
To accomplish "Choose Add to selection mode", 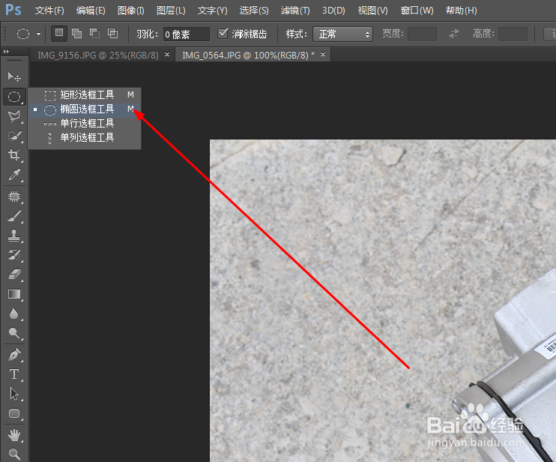I will [77, 34].
